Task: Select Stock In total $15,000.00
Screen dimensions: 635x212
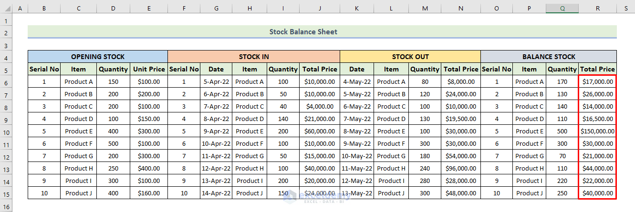Action: [320, 156]
